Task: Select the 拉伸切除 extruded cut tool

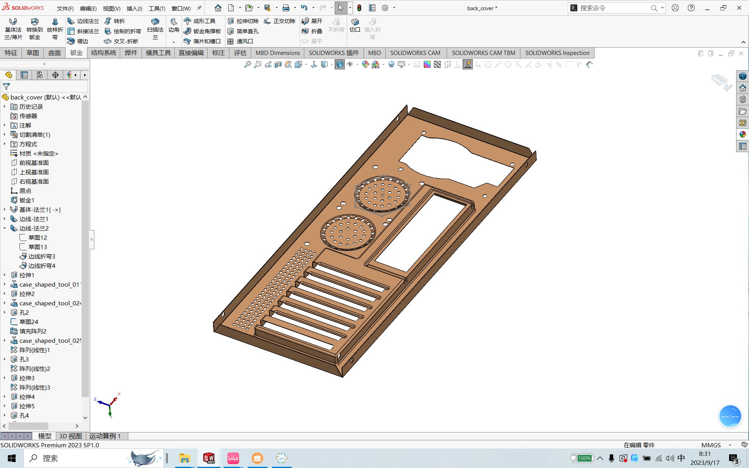Action: click(243, 21)
